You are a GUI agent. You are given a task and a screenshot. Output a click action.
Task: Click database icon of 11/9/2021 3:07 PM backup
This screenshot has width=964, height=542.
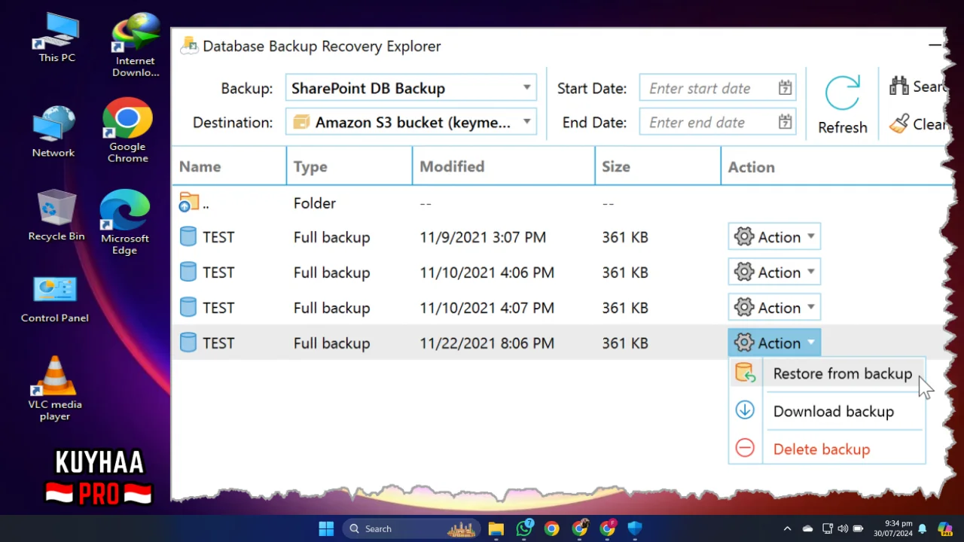[x=188, y=236]
